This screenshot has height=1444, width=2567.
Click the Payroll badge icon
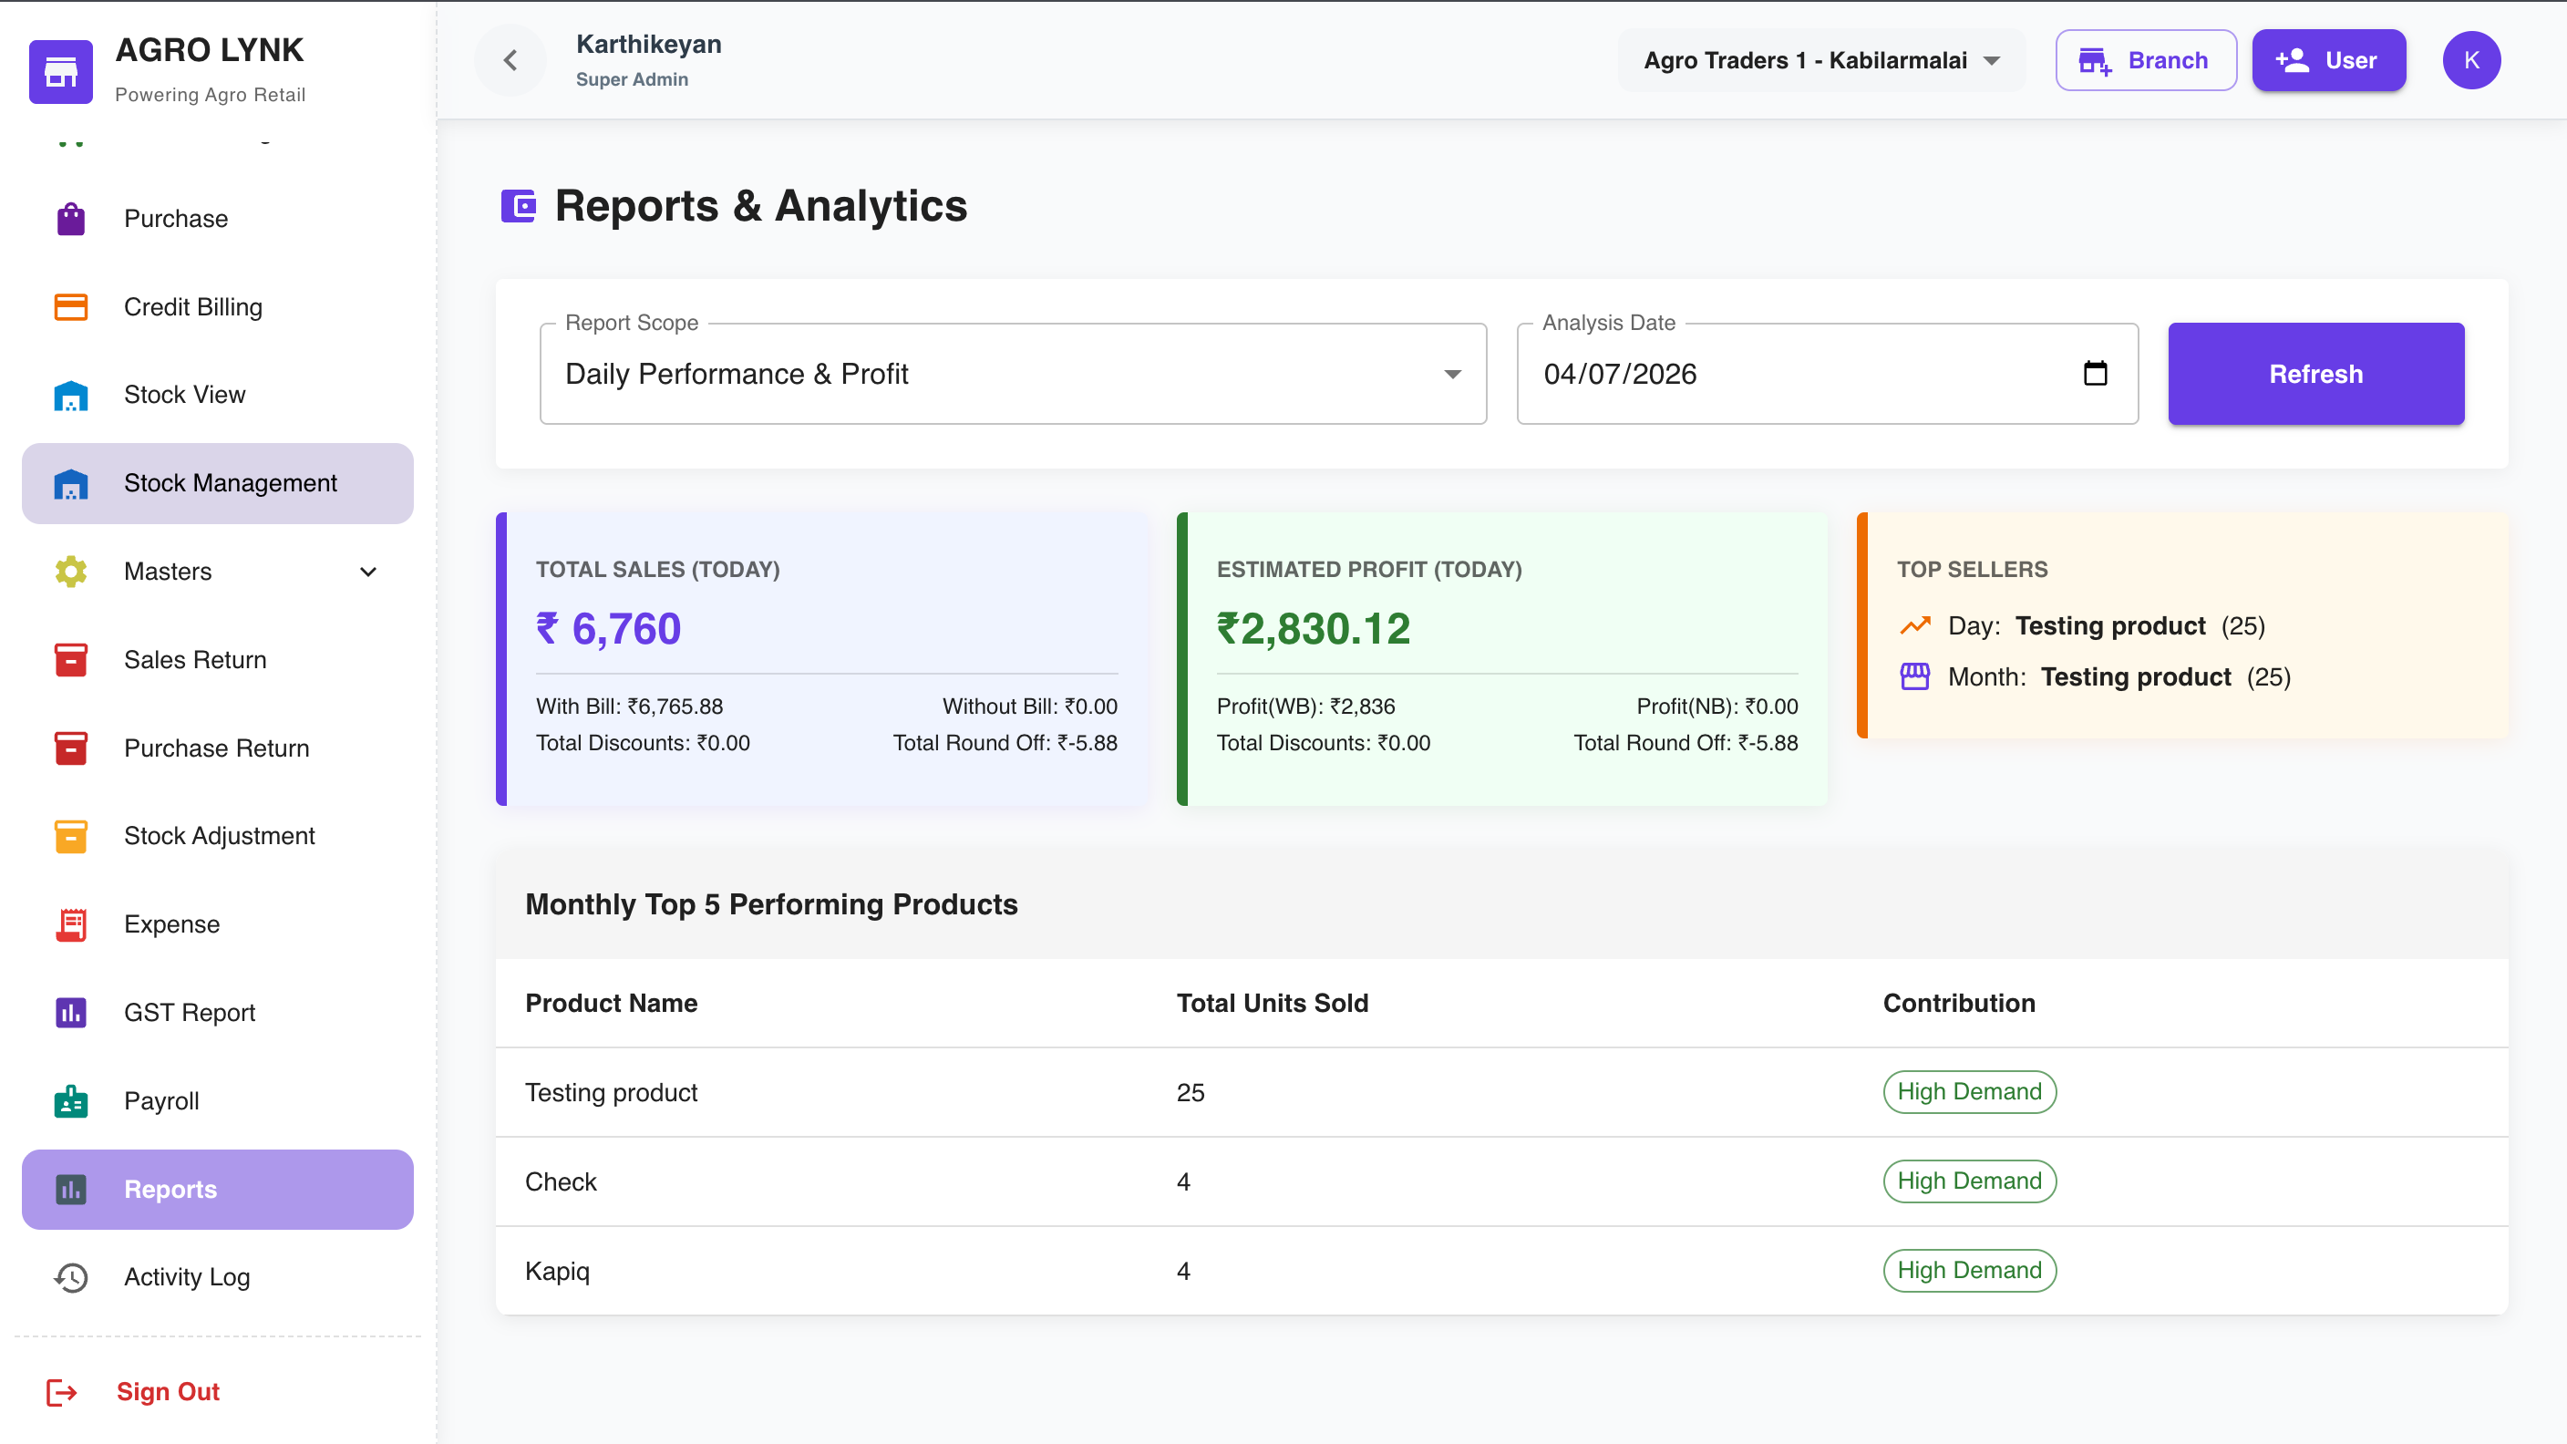71,1101
